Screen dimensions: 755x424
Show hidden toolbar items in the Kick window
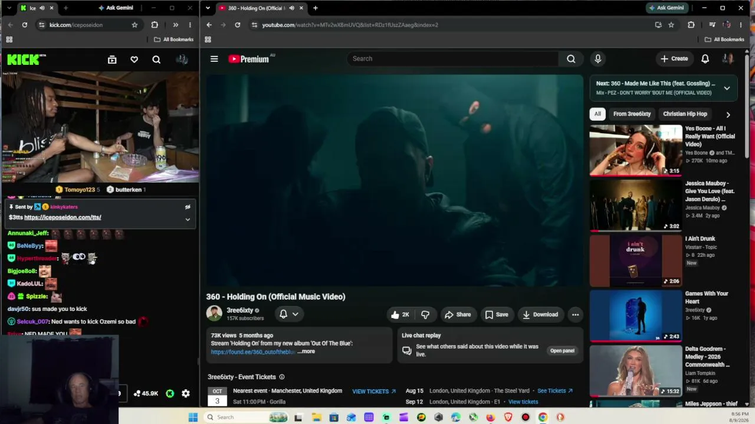tap(175, 25)
